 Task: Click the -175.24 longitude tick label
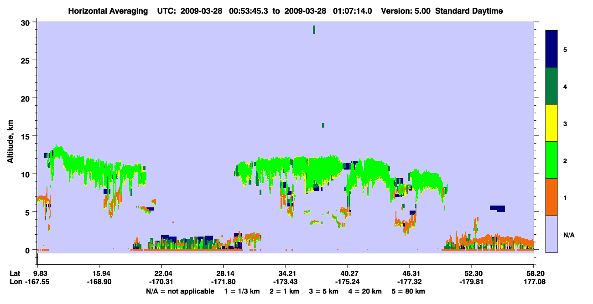coord(348,282)
